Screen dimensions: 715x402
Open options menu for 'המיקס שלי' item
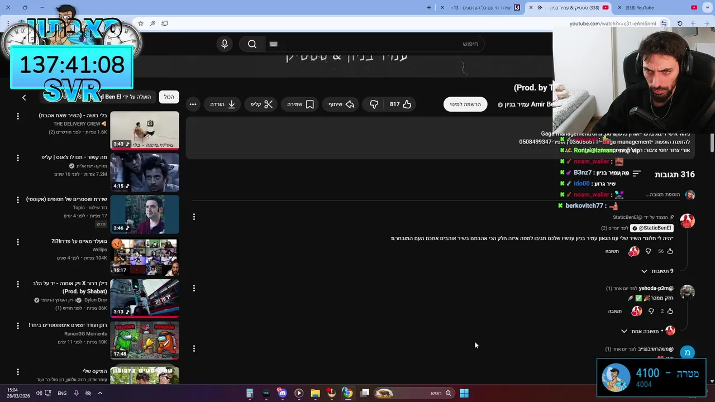click(x=18, y=372)
